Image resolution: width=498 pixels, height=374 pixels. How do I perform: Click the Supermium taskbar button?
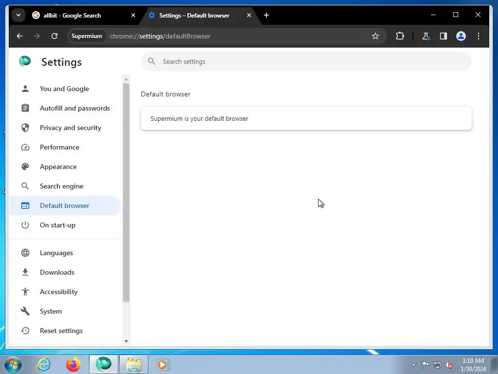(104, 364)
